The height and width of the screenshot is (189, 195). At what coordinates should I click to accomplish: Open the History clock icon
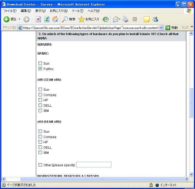tap(106, 19)
